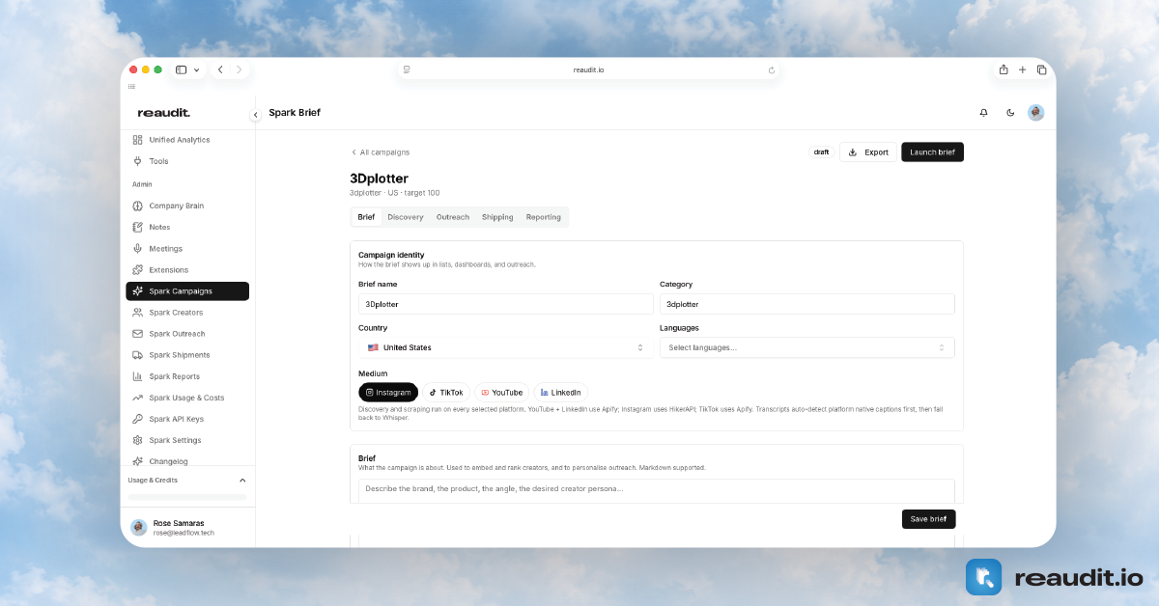Click the 3Dplotter campaign heading

pos(379,179)
